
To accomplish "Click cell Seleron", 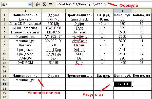I will point(80,50).
